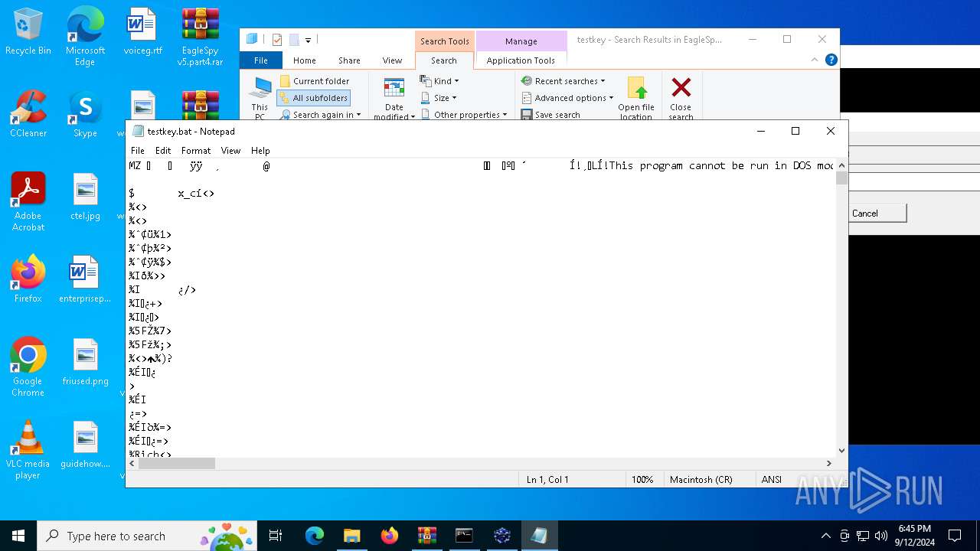
Task: Open enterprisep Word document on desktop
Action: [x=85, y=280]
